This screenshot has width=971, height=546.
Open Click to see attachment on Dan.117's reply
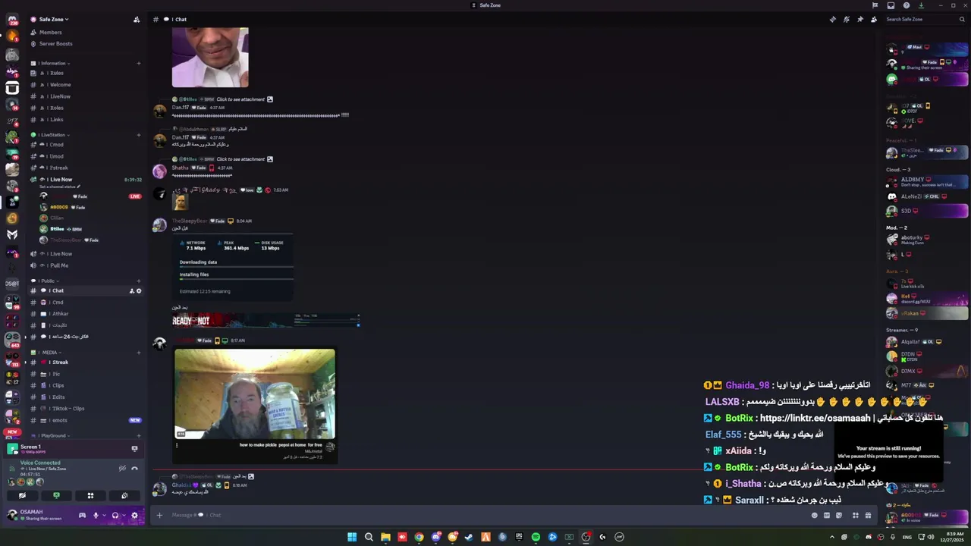pyautogui.click(x=240, y=99)
